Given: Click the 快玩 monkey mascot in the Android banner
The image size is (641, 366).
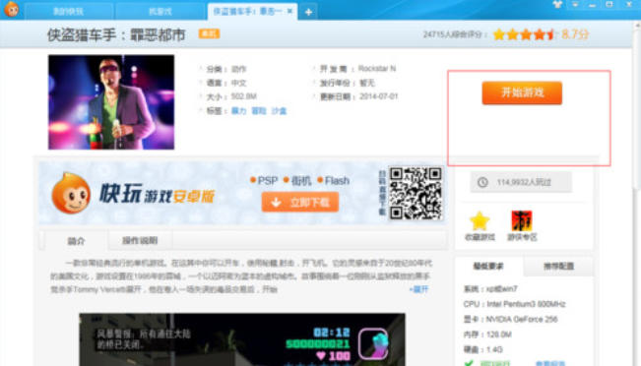Looking at the screenshot, I should point(71,193).
